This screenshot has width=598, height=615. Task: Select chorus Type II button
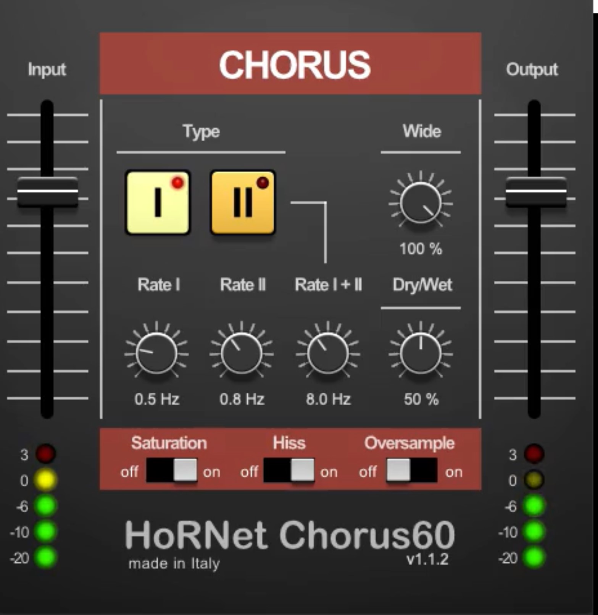coord(243,202)
